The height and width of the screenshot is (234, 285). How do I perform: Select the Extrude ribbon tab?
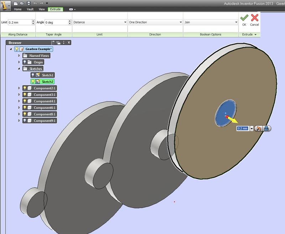(55, 9)
